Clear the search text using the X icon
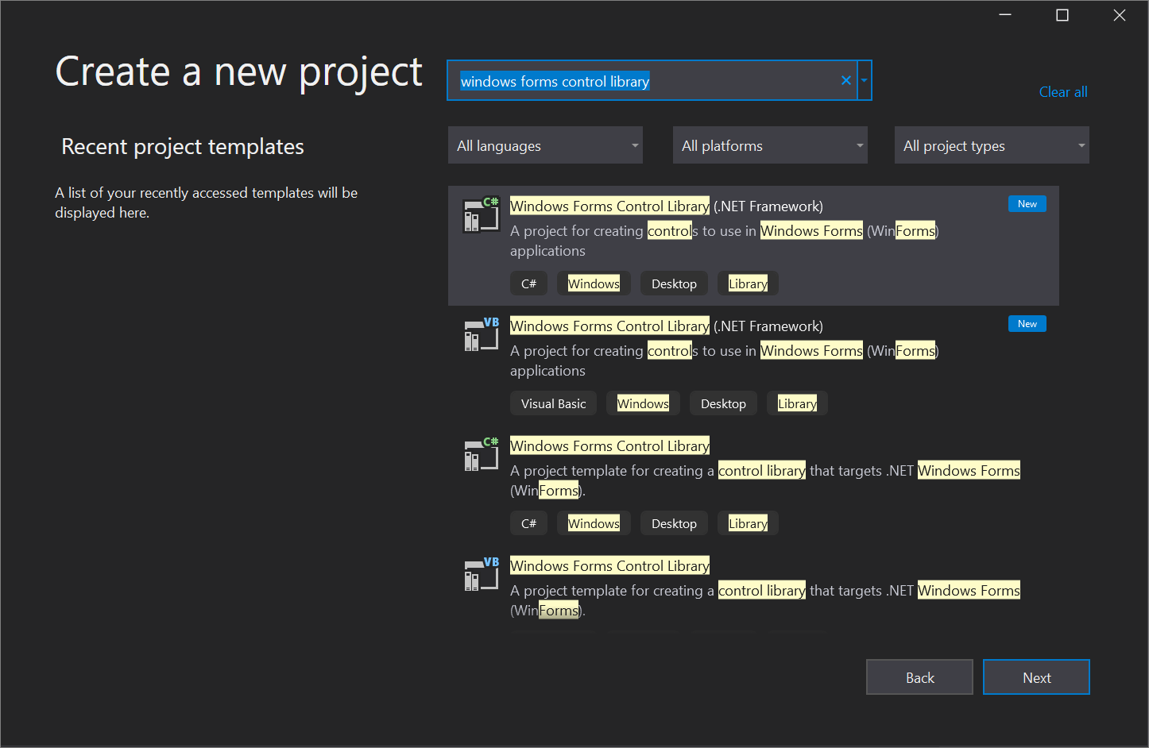 [845, 80]
